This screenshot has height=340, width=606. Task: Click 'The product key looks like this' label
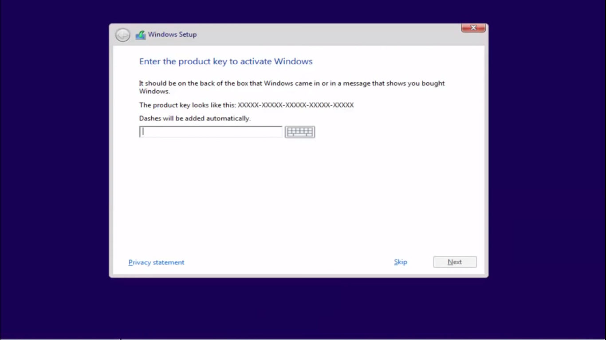click(x=187, y=105)
